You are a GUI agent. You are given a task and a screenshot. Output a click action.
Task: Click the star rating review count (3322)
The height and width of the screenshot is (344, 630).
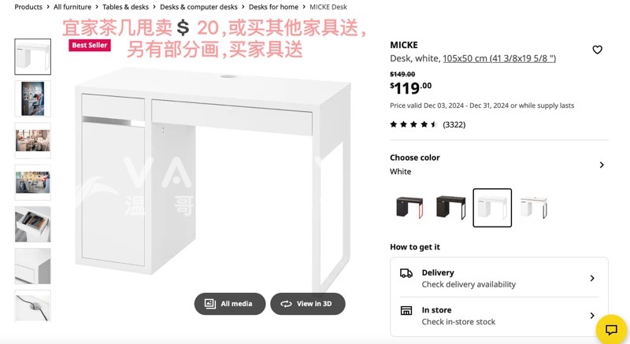454,125
